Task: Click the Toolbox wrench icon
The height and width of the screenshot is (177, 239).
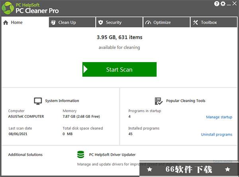Action: [x=196, y=23]
